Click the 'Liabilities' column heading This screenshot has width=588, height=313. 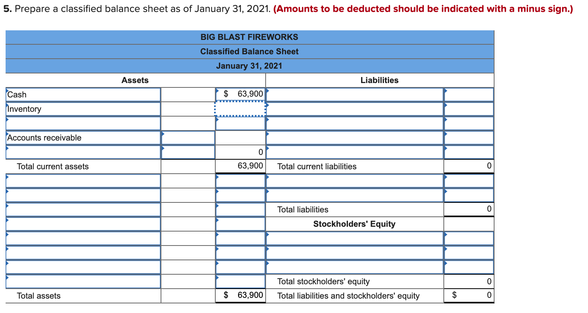(x=379, y=80)
